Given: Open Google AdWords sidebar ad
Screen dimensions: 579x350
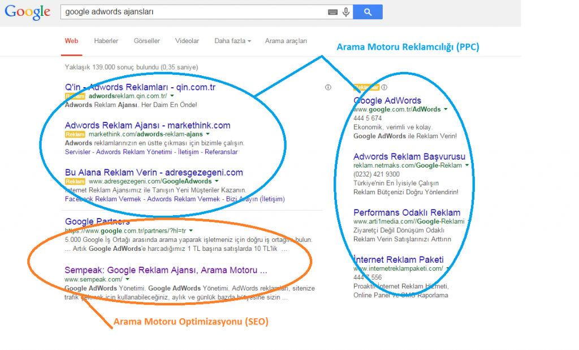Looking at the screenshot, I should click(x=387, y=100).
